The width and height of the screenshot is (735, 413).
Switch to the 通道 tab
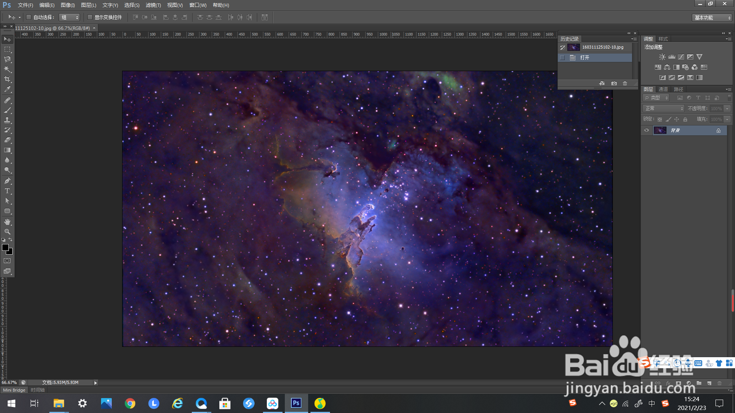(x=663, y=89)
